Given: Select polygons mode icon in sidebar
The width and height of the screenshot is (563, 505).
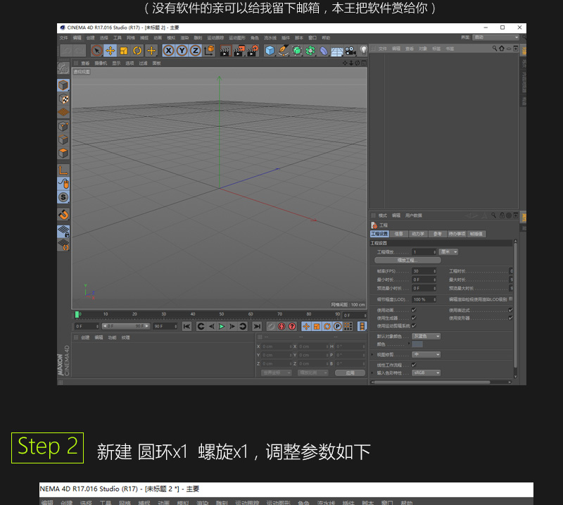Looking at the screenshot, I should coord(63,153).
